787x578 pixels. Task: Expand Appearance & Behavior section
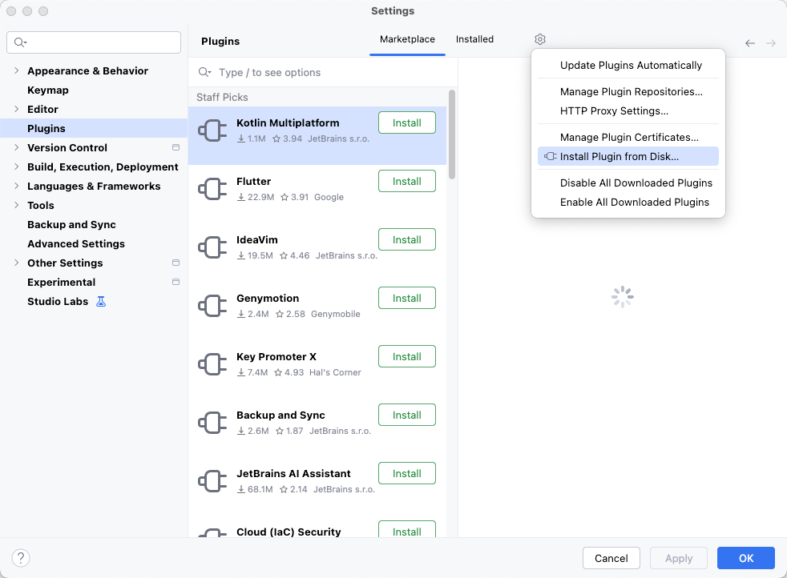click(x=17, y=70)
